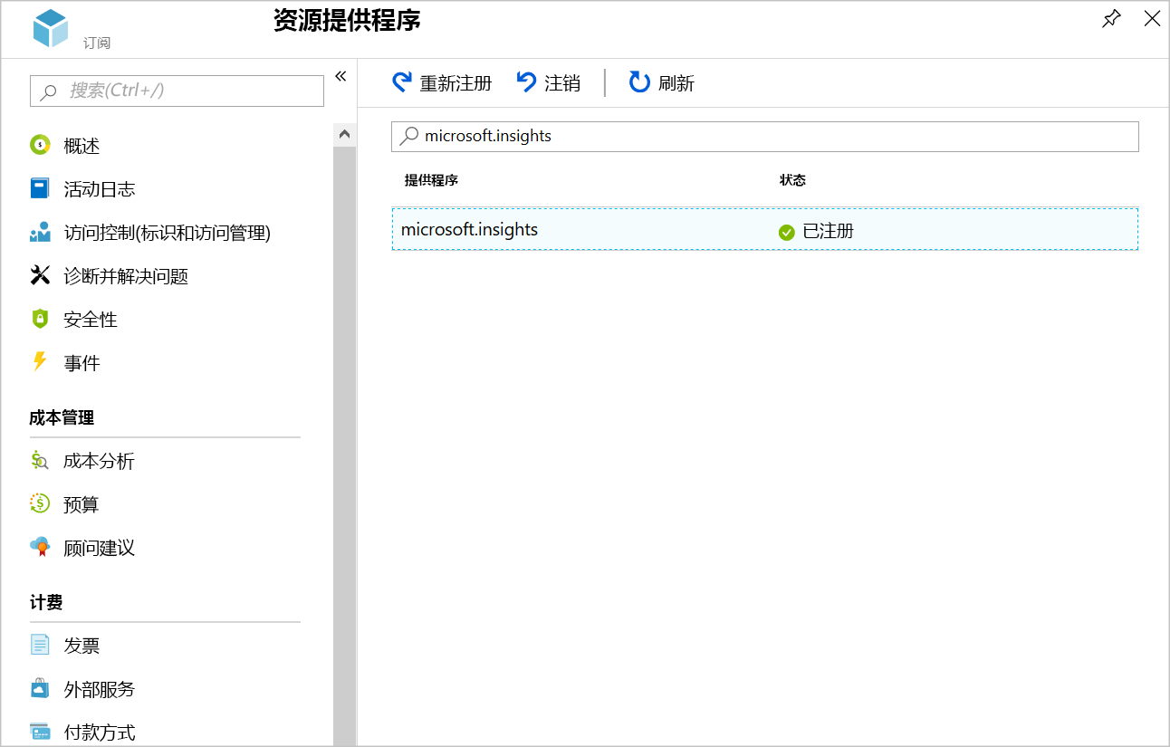Click the 注销 button label
Image resolution: width=1170 pixels, height=747 pixels.
(562, 83)
